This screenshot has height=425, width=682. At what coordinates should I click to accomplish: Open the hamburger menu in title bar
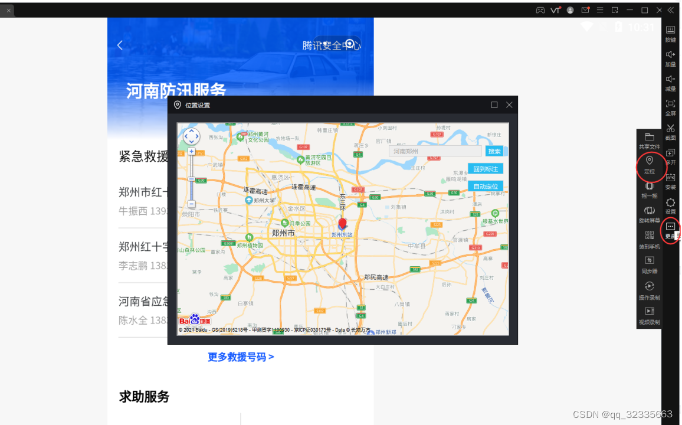(600, 10)
